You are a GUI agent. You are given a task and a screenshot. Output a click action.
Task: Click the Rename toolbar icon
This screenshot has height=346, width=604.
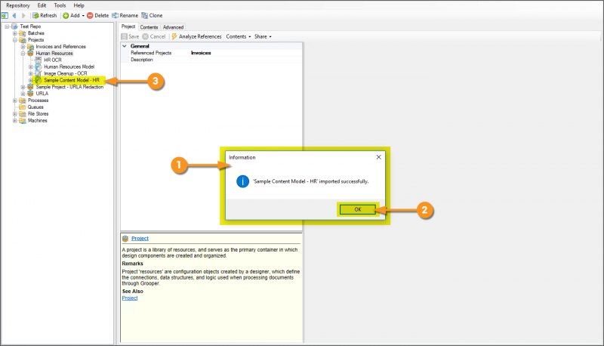[115, 15]
